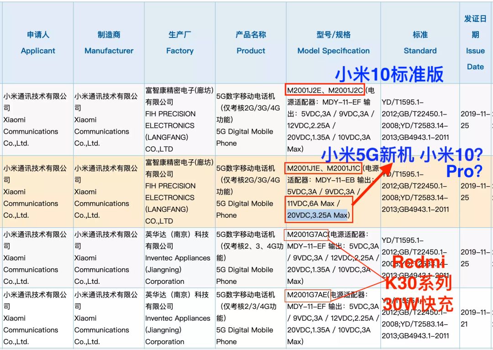Select the Factory column header
Image resolution: width=493 pixels, height=350 pixels.
(x=180, y=43)
